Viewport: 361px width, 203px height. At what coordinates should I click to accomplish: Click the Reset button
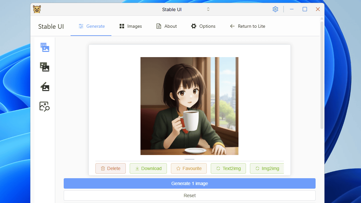tap(189, 195)
